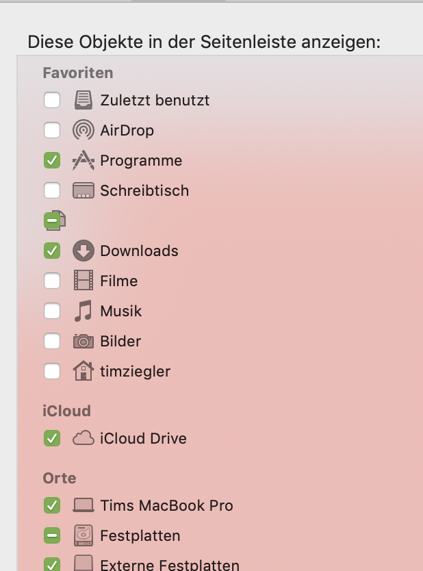Enable the Musik checkbox
Screen dimensions: 423x571
(52, 311)
